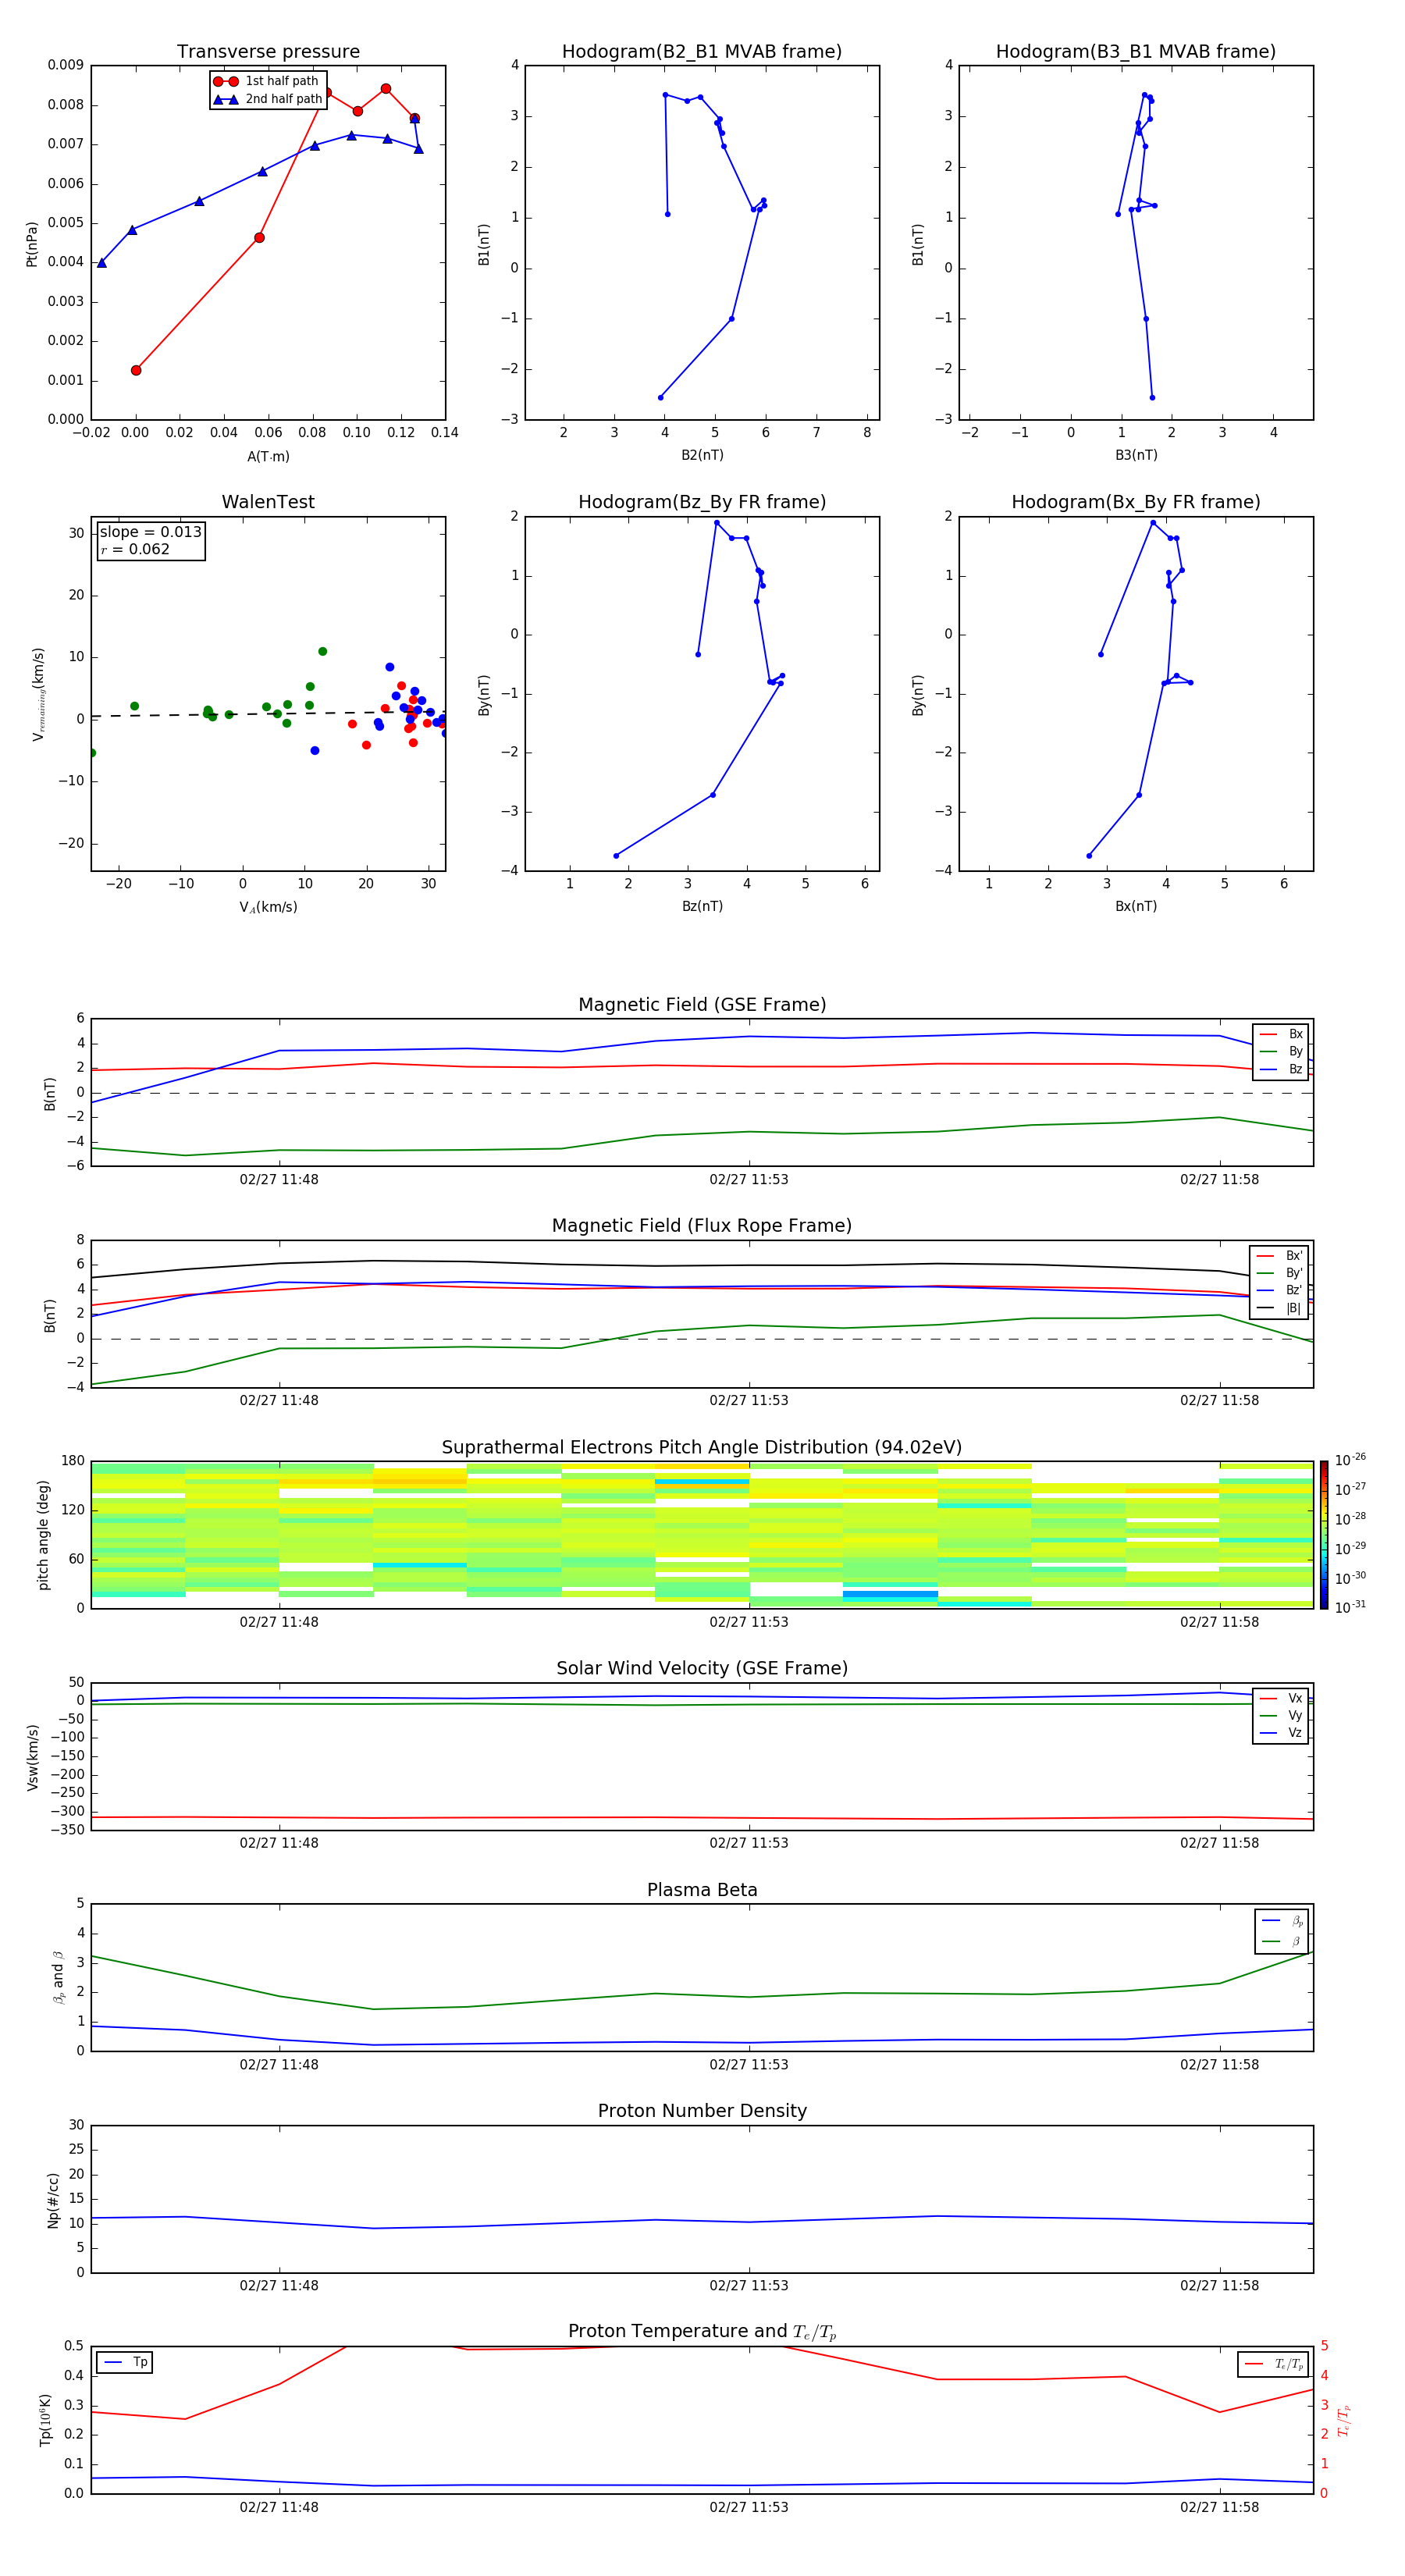Click the 'Pt(nPa)' y-axis label
Image resolution: width=1405 pixels, height=2576 pixels.
click(x=32, y=243)
